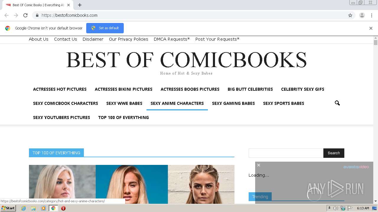
Task: Click the Action Center flag icon
Action: (350, 208)
